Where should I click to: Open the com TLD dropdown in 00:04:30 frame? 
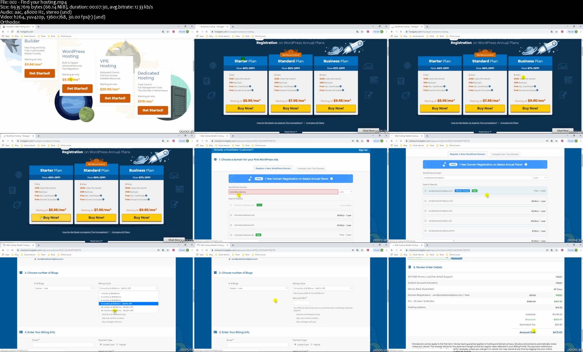[x=540, y=178]
